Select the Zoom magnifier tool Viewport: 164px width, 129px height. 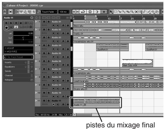[x=132, y=12]
